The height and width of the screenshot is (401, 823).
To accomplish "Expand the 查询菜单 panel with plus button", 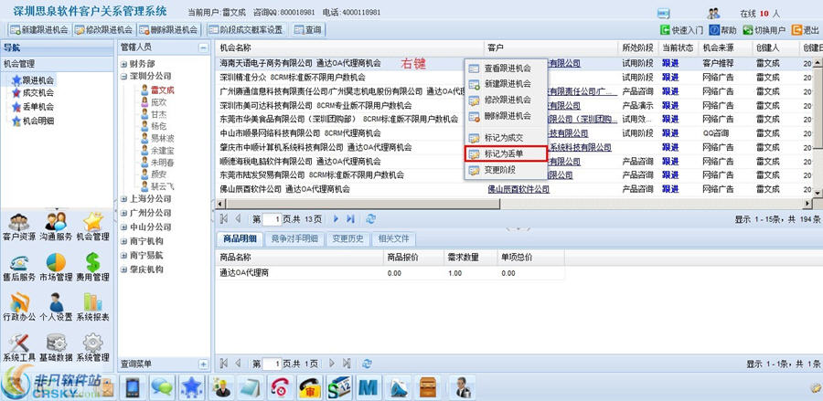I will tap(203, 364).
